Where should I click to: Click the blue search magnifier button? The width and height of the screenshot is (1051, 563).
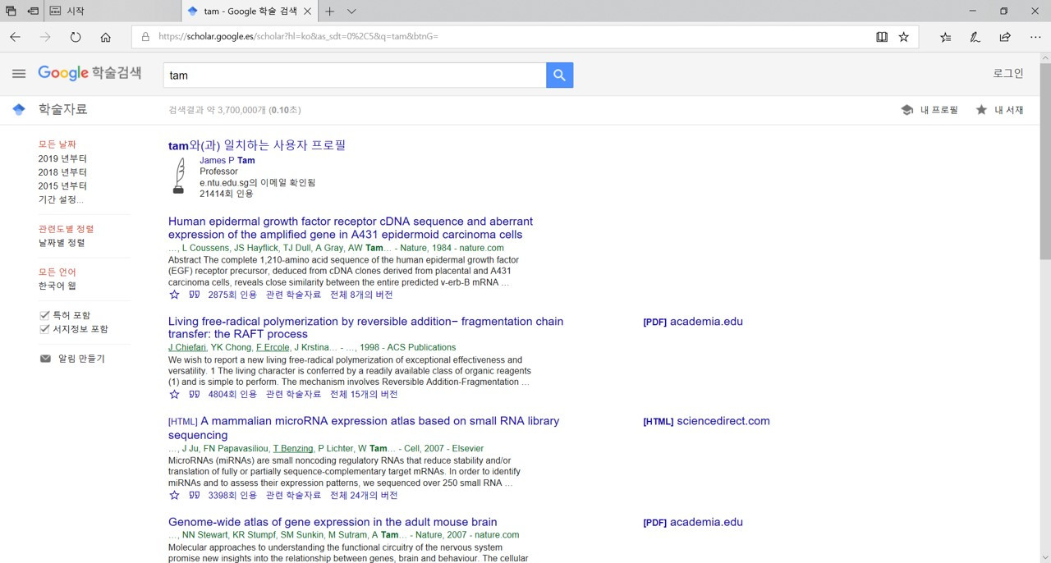(559, 75)
